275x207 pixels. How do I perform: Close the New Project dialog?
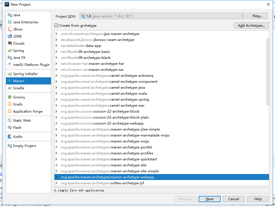[x=268, y=4]
